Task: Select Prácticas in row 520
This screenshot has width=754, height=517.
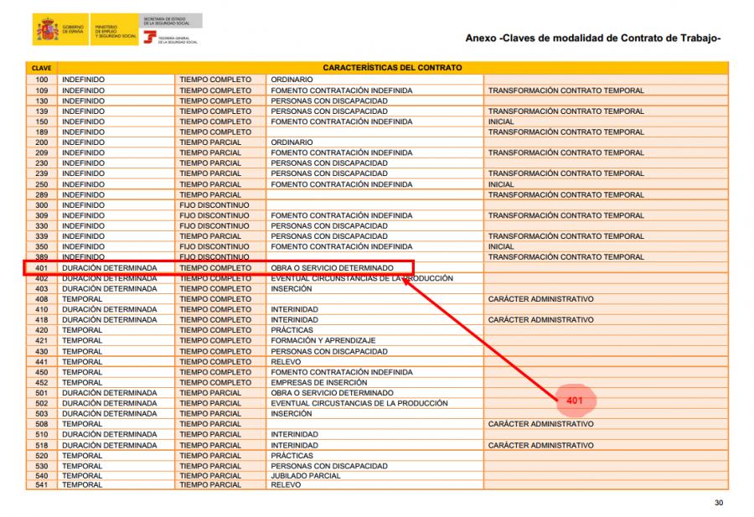Action: pyautogui.click(x=292, y=456)
